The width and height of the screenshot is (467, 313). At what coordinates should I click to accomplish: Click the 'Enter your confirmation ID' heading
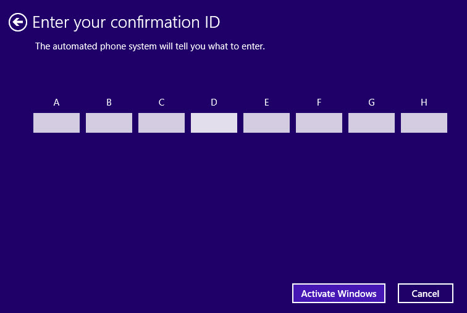click(x=126, y=23)
